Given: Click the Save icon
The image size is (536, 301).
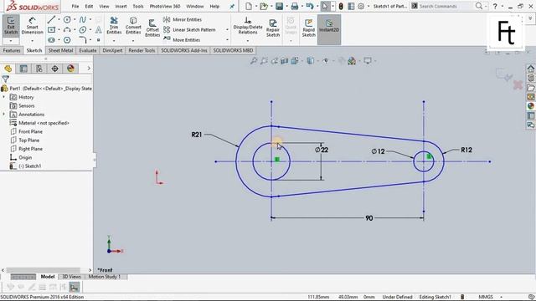Looking at the screenshot, I should click(279, 6).
